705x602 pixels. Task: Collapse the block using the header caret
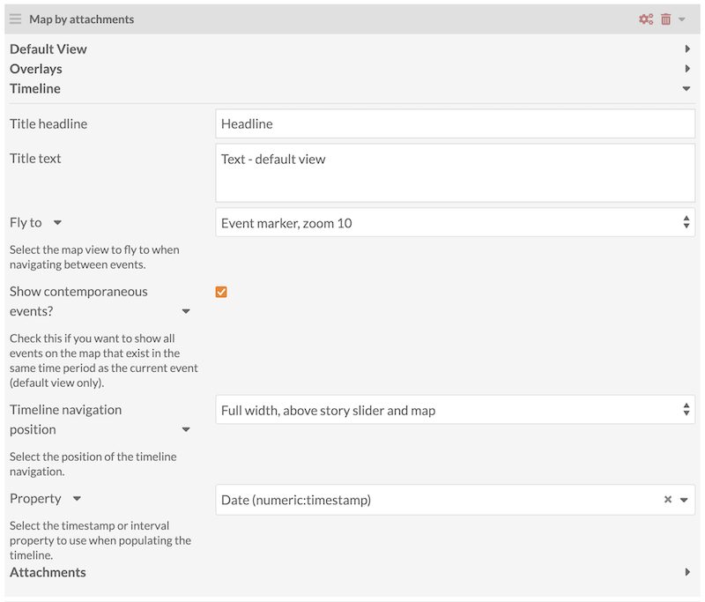[x=682, y=19]
